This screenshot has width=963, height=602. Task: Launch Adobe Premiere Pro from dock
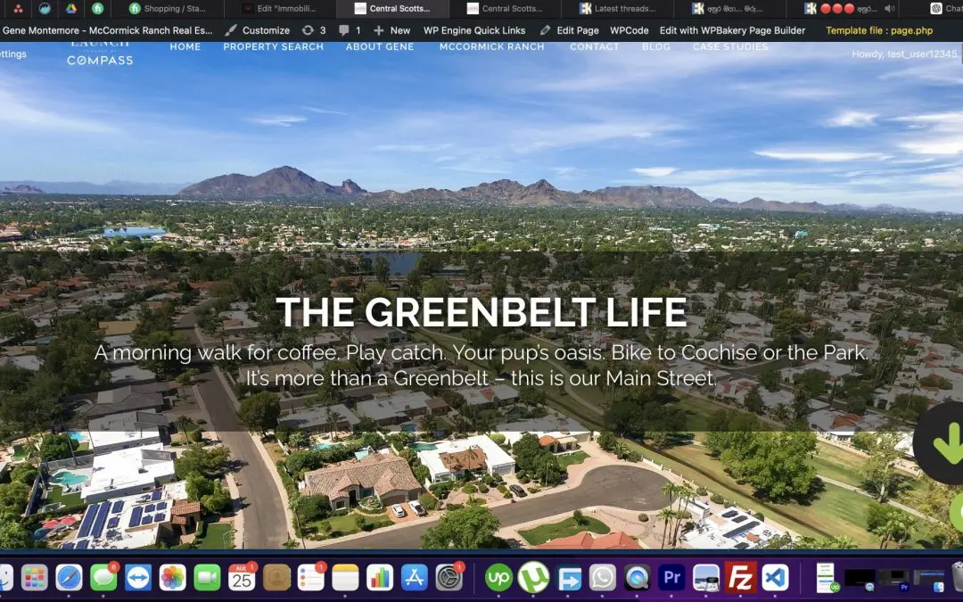tap(671, 578)
